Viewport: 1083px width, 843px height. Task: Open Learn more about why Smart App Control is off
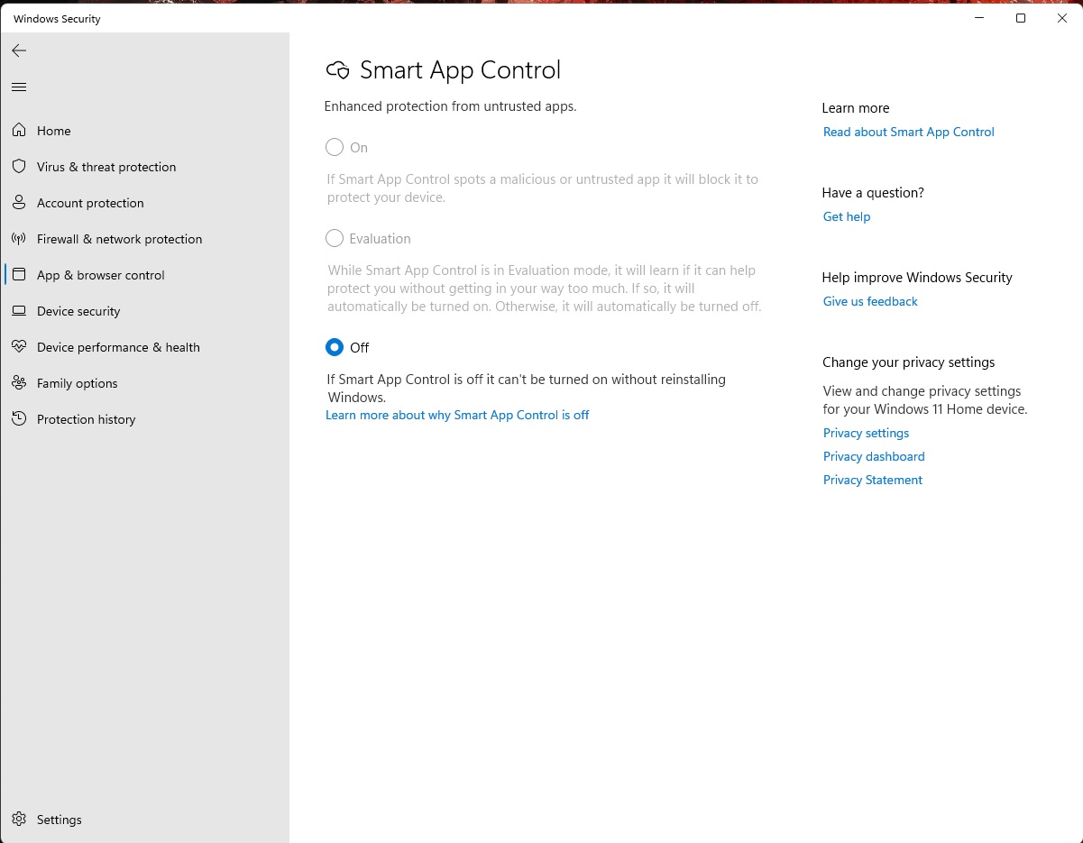click(457, 415)
